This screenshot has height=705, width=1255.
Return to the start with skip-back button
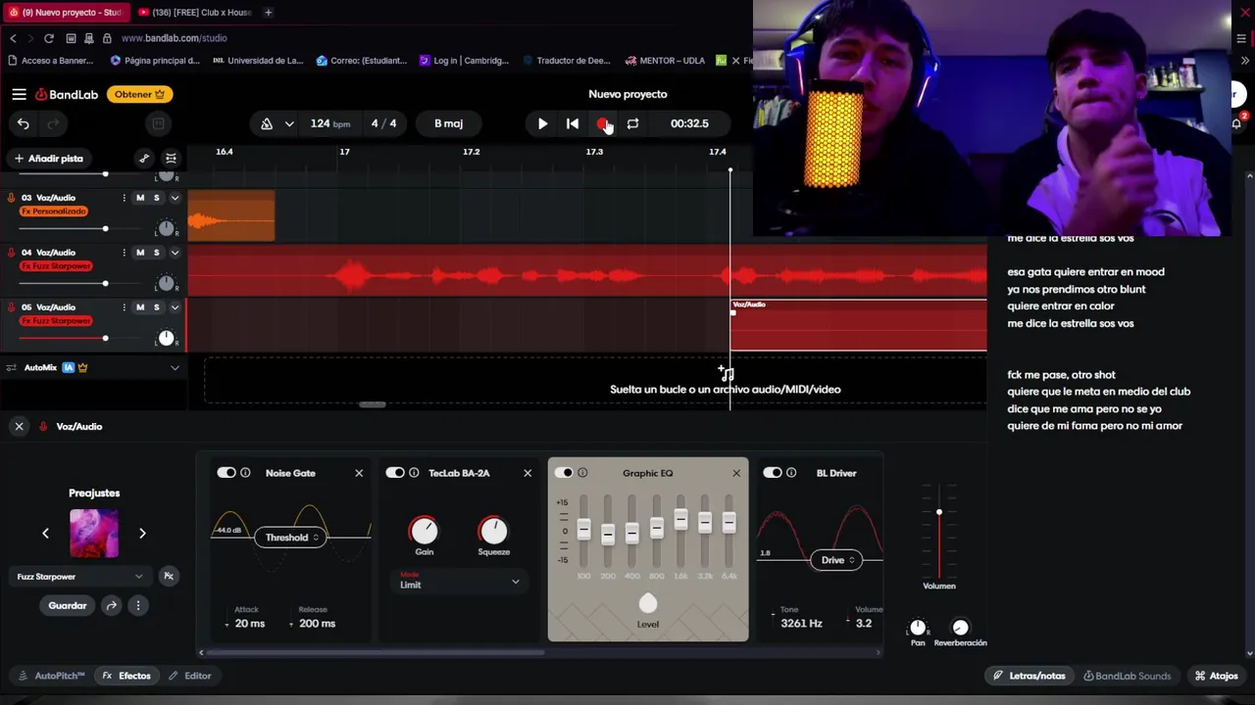coord(573,123)
